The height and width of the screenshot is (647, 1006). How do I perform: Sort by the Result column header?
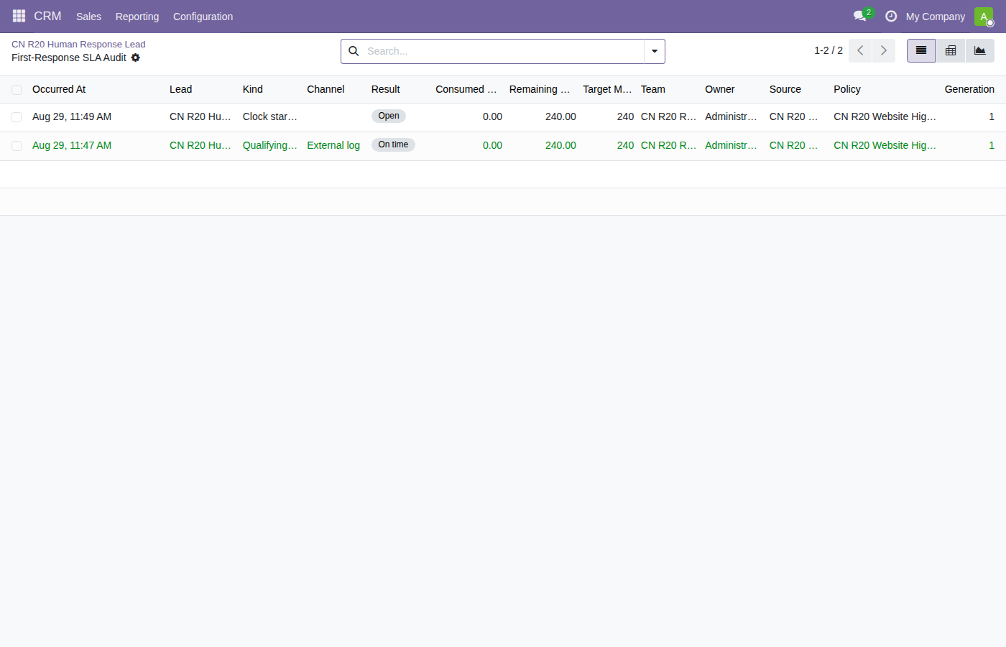(386, 89)
